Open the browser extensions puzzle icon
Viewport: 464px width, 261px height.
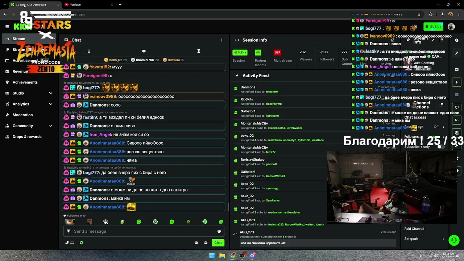click(430, 14)
